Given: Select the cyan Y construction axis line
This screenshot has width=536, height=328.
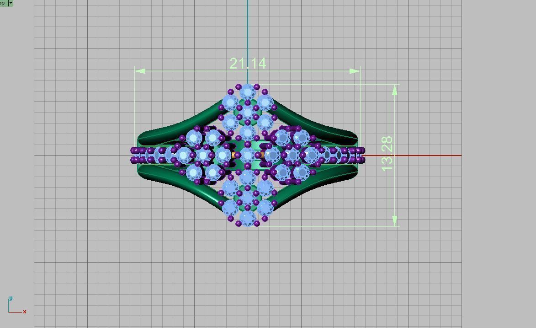Looking at the screenshot, I should 248,41.
